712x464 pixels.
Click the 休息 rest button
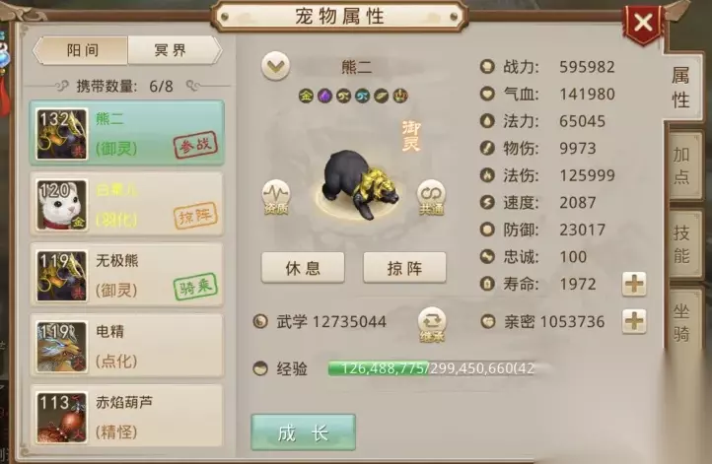click(x=303, y=268)
